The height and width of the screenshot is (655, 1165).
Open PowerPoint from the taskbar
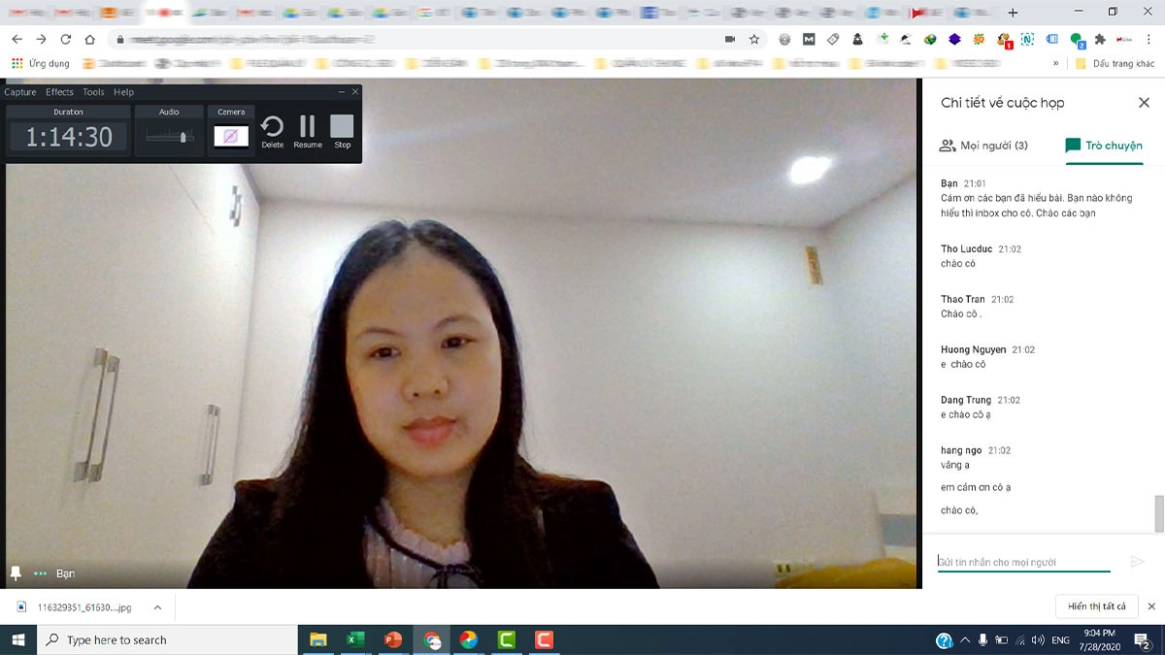coord(393,639)
